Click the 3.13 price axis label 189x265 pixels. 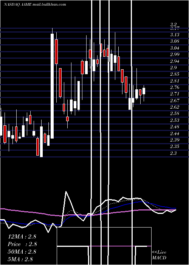tap(175, 35)
